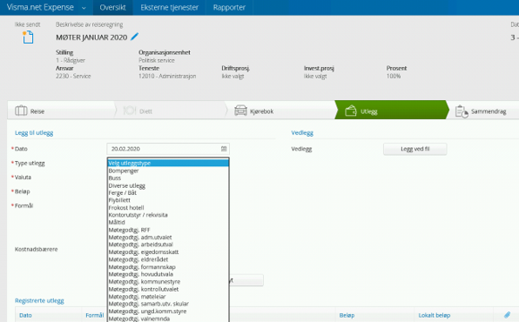Select Måltid in the list
This screenshot has height=322, width=519.
(x=168, y=223)
